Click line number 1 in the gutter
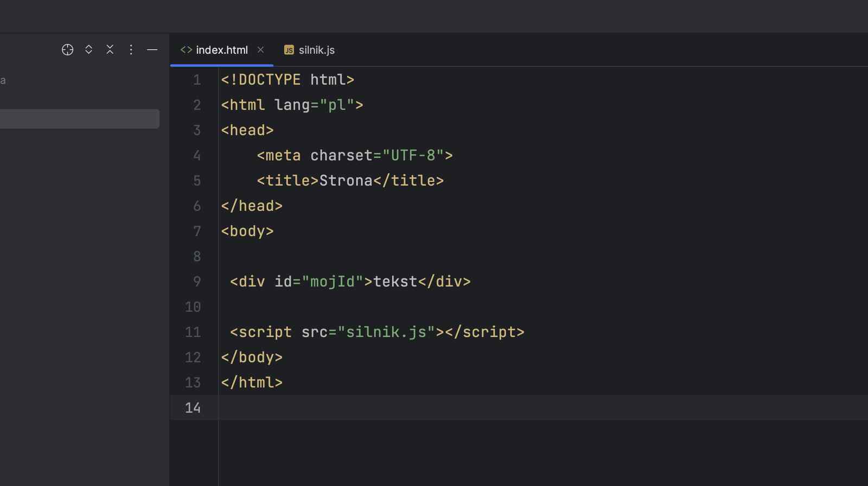 [197, 80]
